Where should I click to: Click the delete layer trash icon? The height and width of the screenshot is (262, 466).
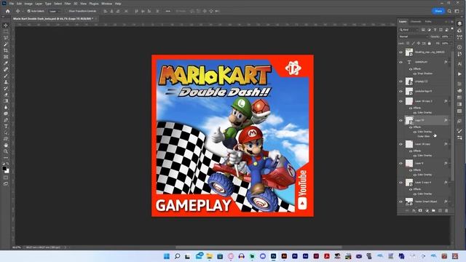(x=446, y=210)
